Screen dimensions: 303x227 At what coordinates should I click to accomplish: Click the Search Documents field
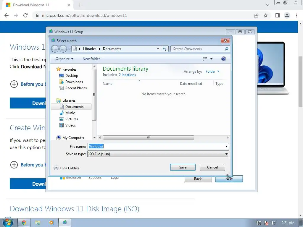[x=197, y=49]
